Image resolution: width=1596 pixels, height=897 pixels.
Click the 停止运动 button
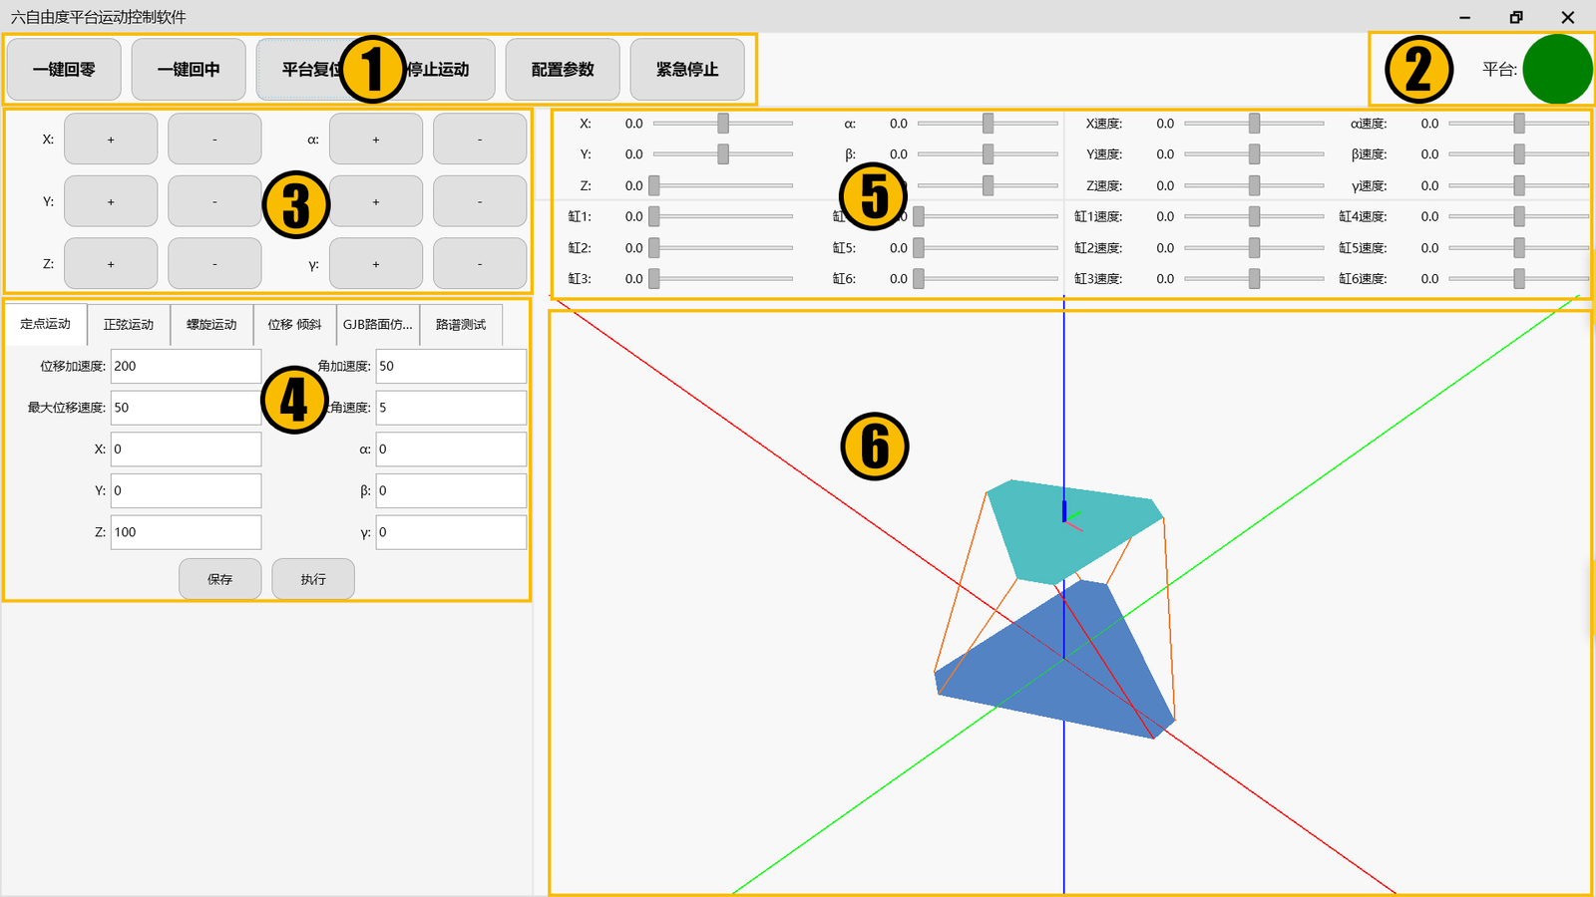point(438,70)
